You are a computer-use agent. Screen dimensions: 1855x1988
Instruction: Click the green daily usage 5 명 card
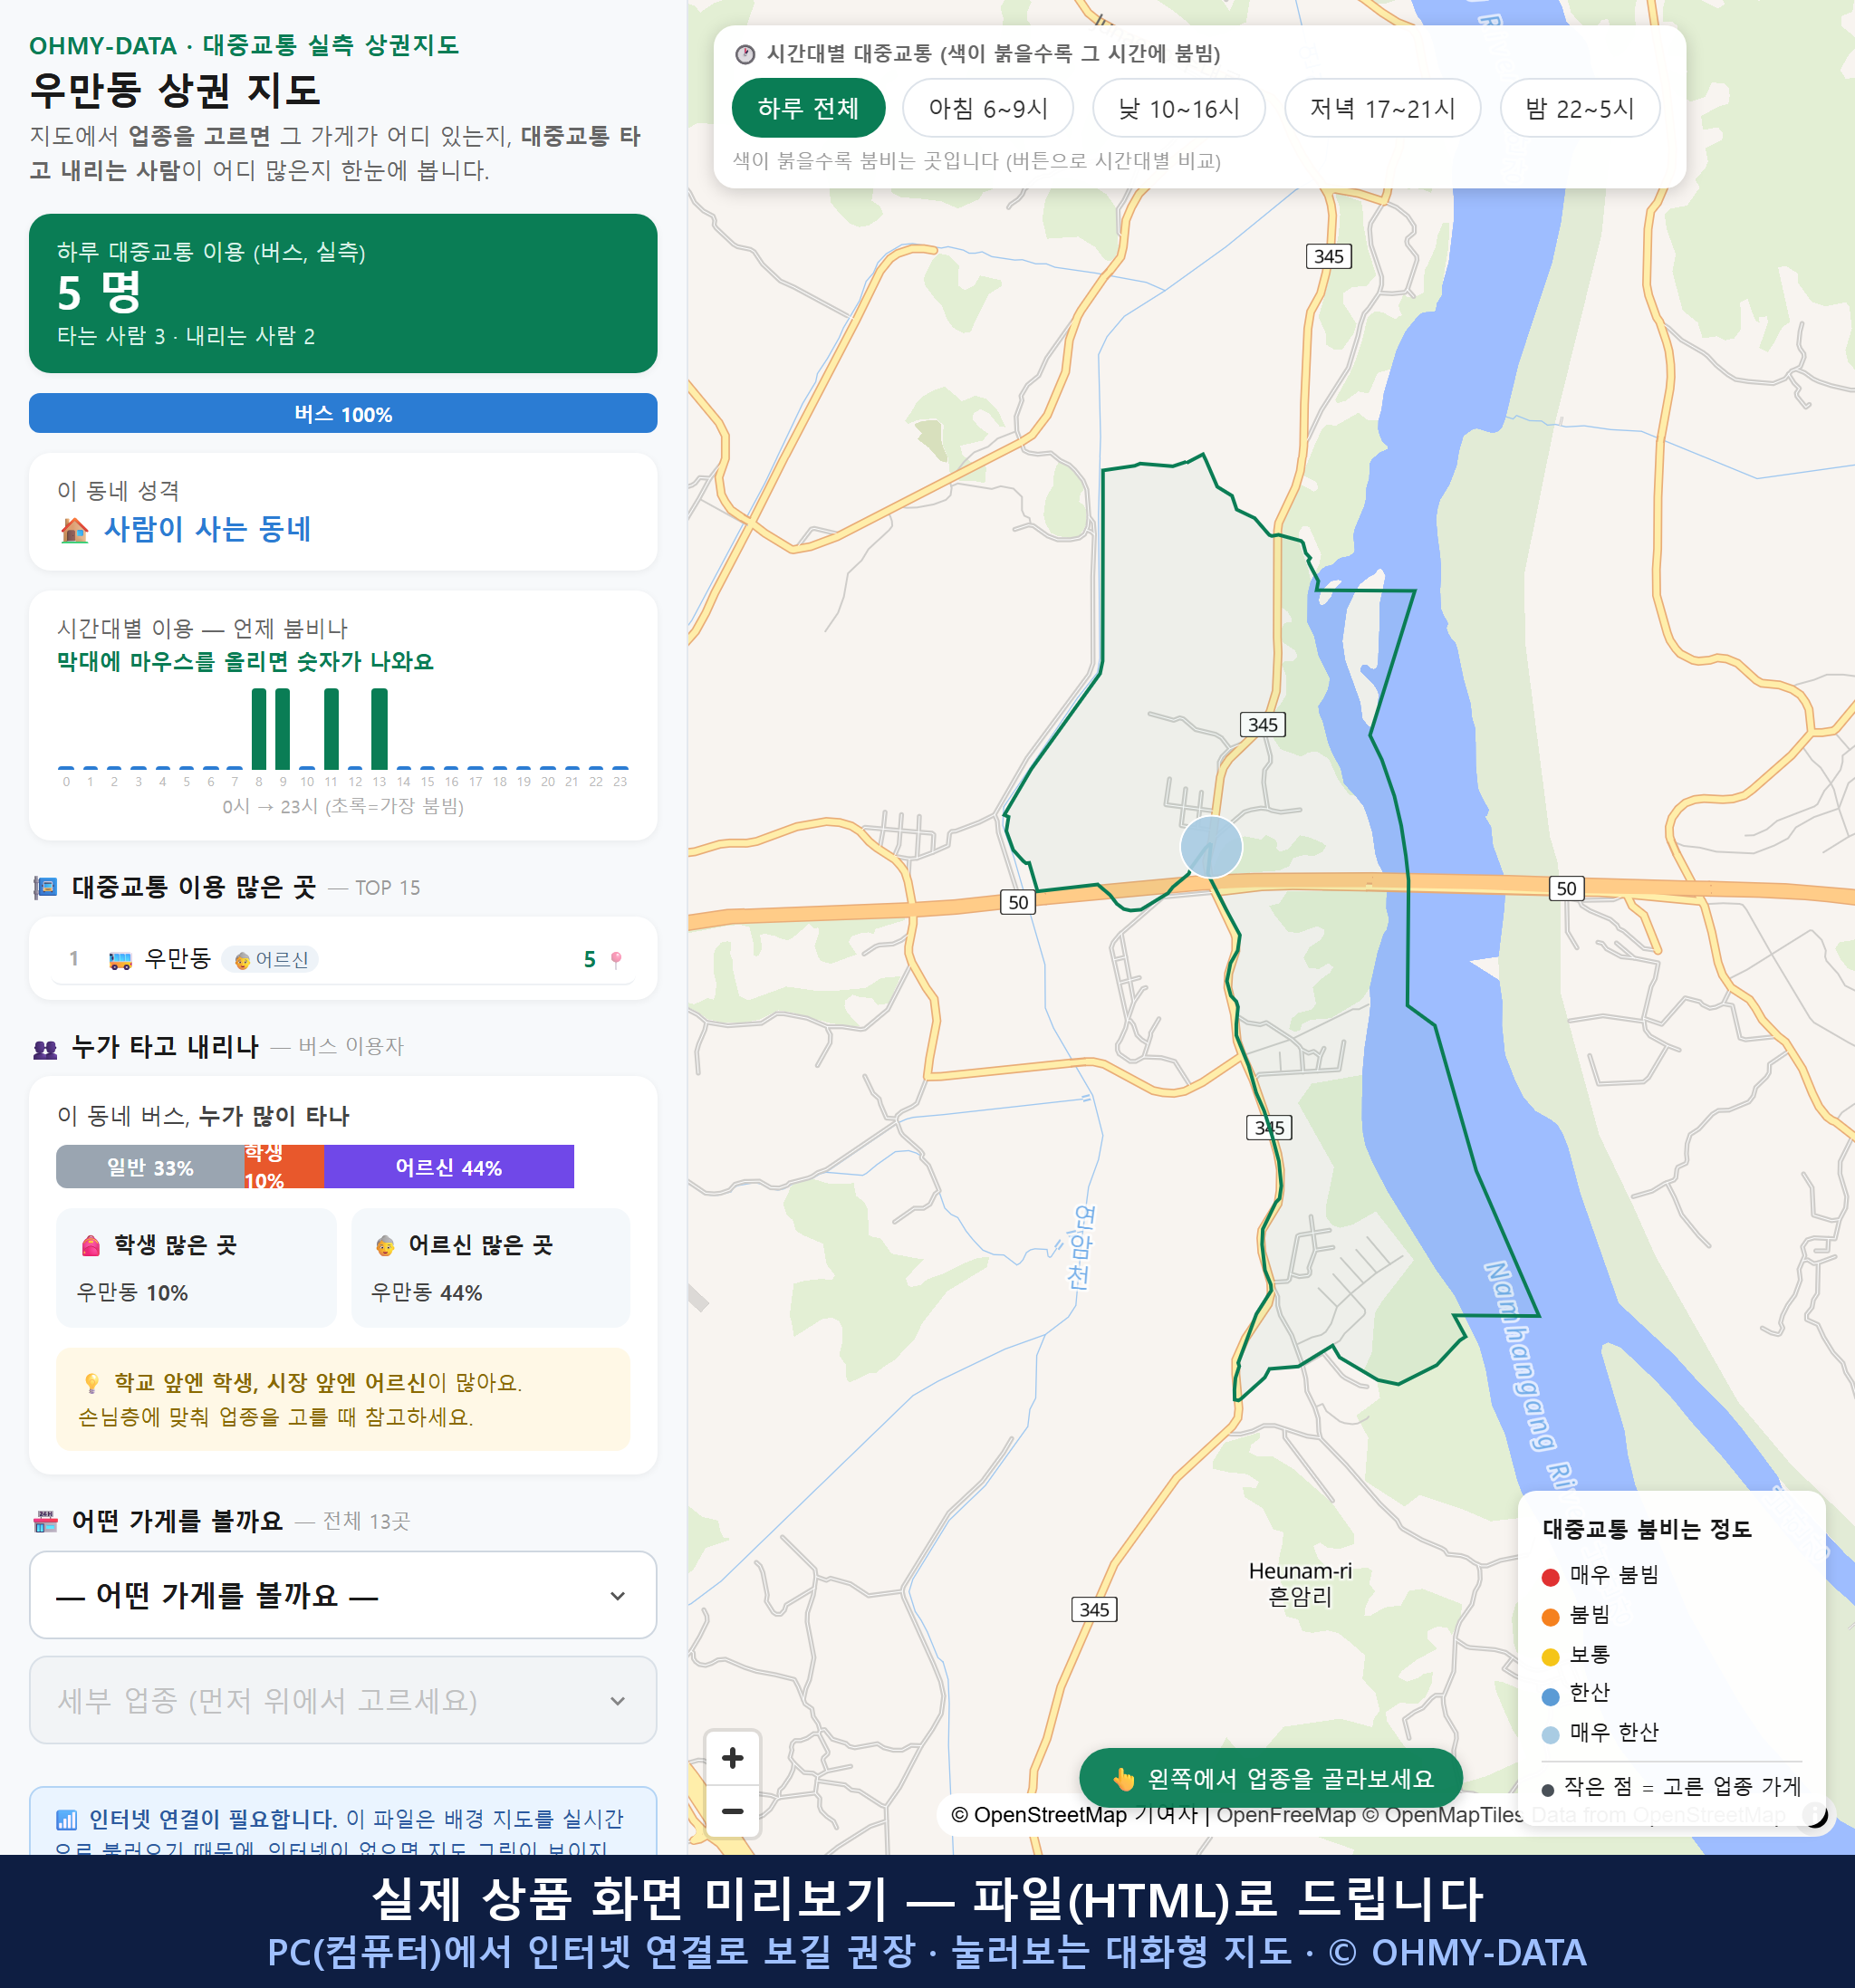(x=343, y=293)
